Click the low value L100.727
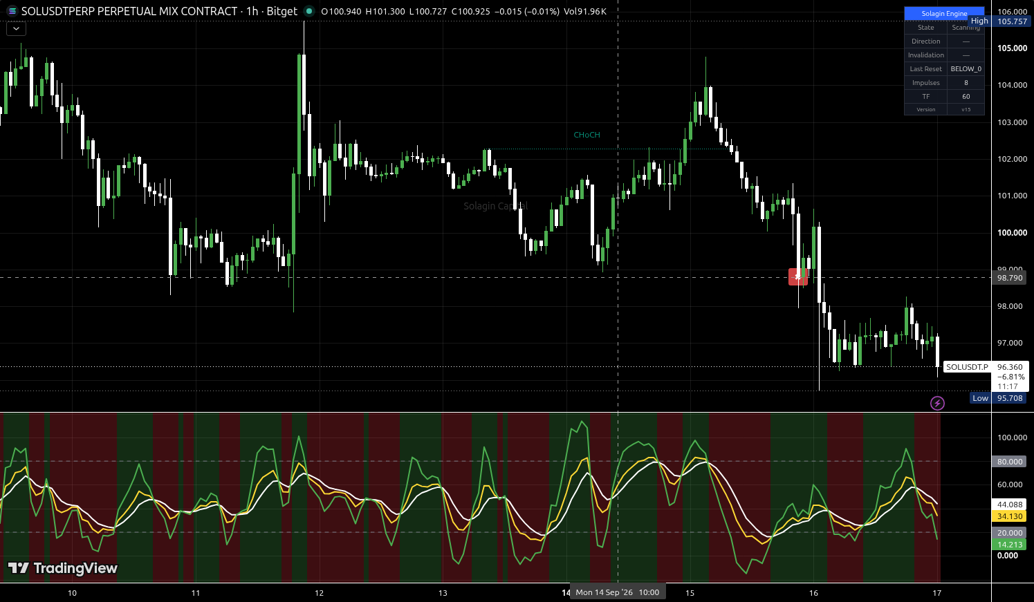1034x602 pixels. [428, 12]
